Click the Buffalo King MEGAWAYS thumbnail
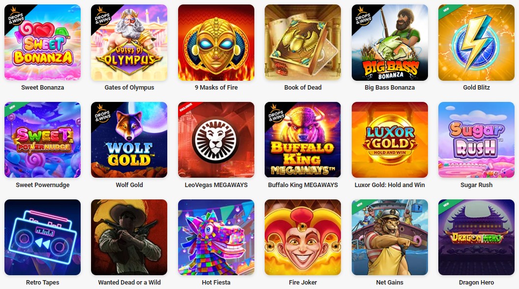 303,140
